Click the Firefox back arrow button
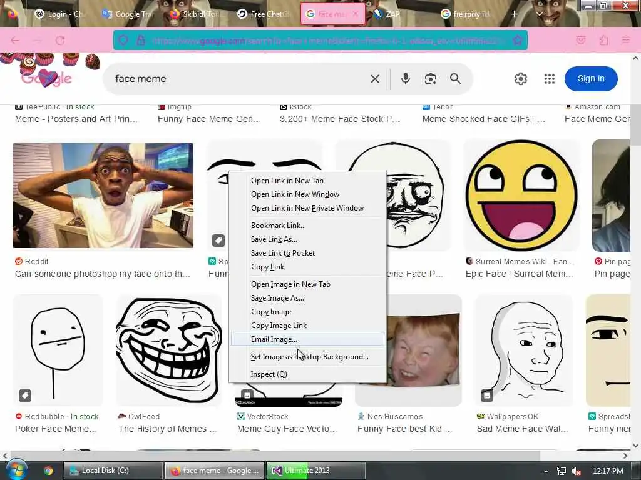641x480 pixels. click(x=15, y=40)
